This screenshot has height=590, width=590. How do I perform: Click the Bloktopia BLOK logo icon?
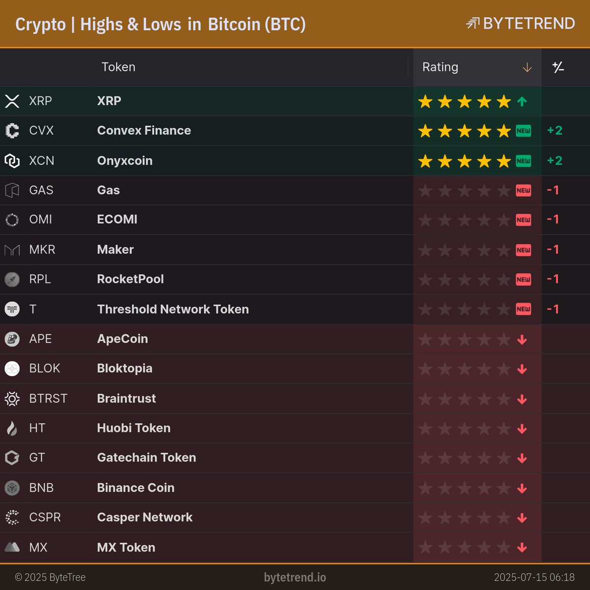point(12,368)
